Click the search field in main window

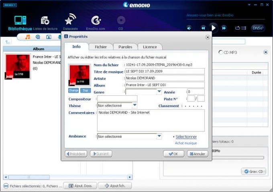point(228,42)
